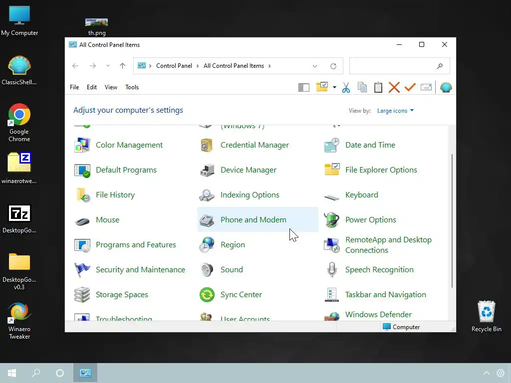Screen dimensions: 511x383
Task: Click the vertical scrollbar thumb
Action: pos(452,221)
